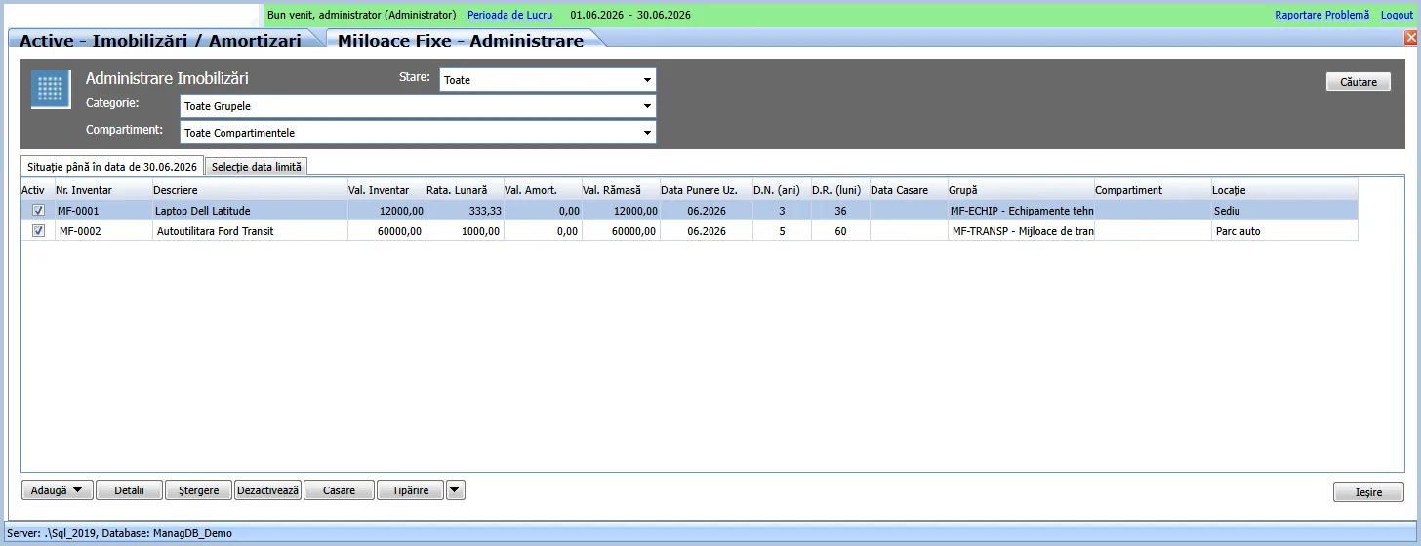This screenshot has width=1421, height=546.
Task: Click the Ștergere button
Action: point(198,490)
